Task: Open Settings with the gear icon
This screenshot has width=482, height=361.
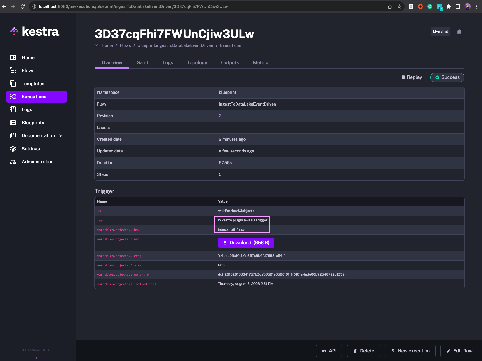Action: (x=13, y=149)
